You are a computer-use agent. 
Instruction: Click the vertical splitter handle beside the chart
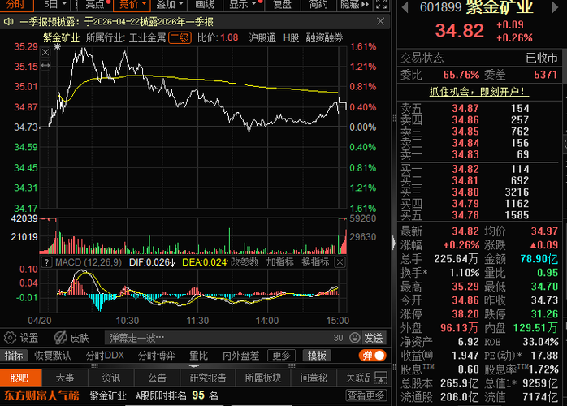pos(394,118)
